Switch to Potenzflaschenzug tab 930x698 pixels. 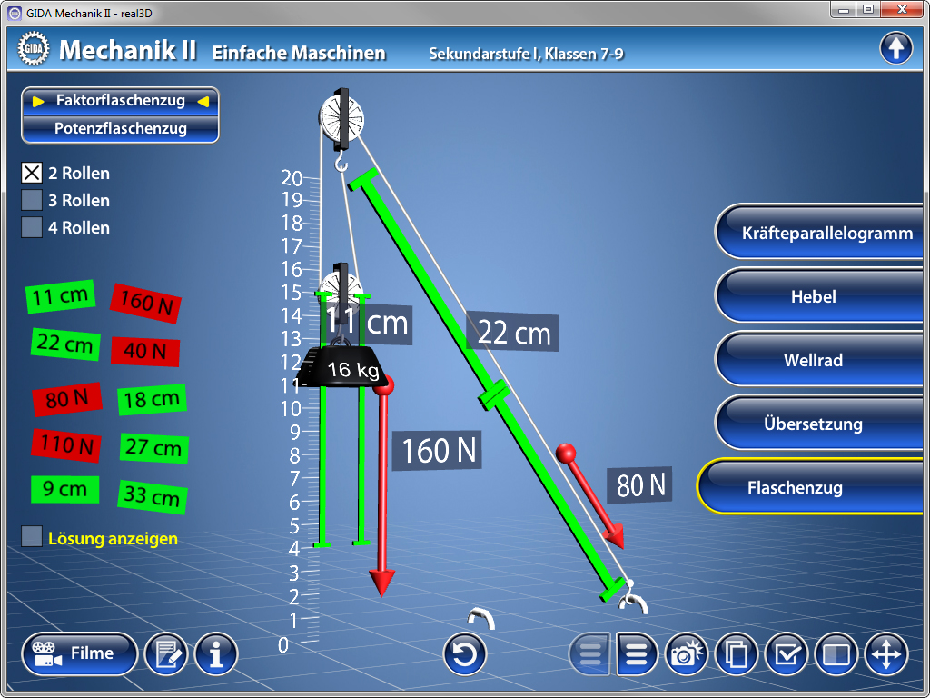point(120,128)
